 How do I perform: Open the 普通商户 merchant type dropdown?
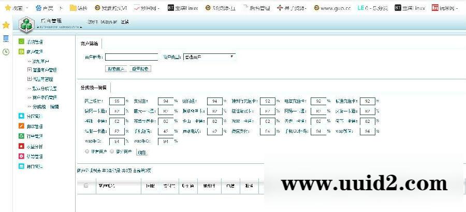click(209, 56)
